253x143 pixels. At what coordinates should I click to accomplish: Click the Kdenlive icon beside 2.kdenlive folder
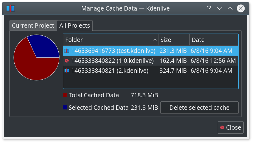(67, 71)
